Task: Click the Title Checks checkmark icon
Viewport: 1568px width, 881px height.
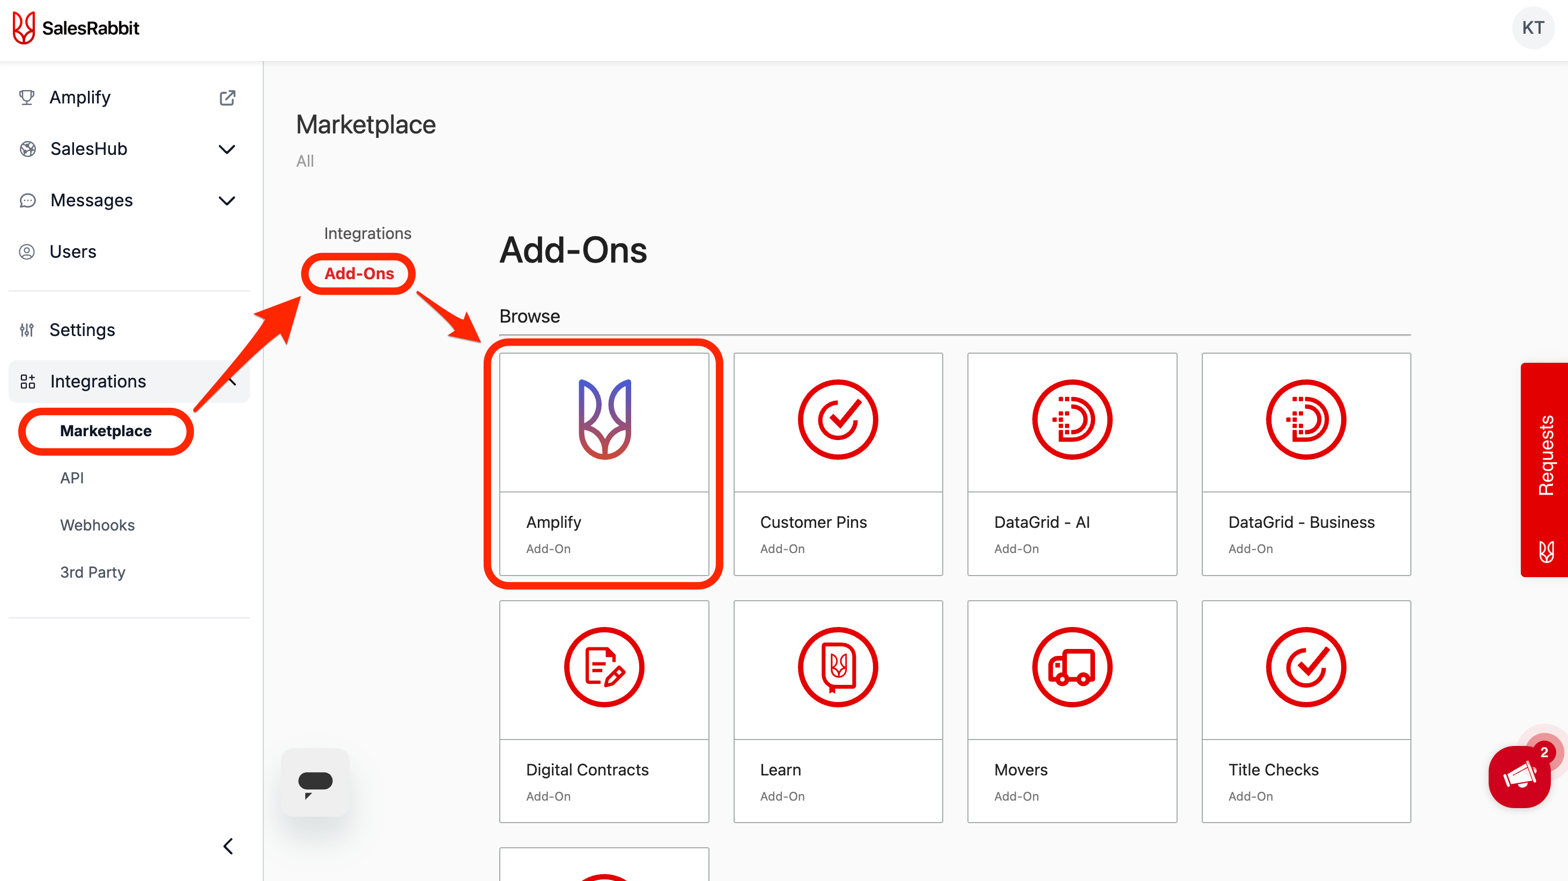Action: click(x=1306, y=667)
